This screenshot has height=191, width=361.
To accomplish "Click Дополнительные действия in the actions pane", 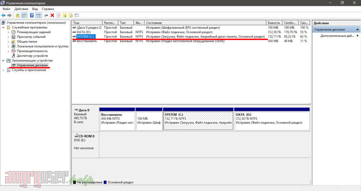I will pos(336,36).
